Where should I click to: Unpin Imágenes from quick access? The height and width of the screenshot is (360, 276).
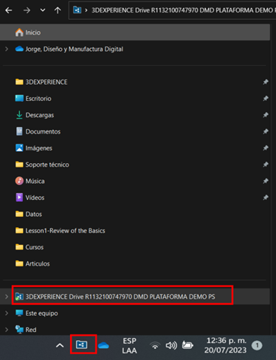[266, 148]
